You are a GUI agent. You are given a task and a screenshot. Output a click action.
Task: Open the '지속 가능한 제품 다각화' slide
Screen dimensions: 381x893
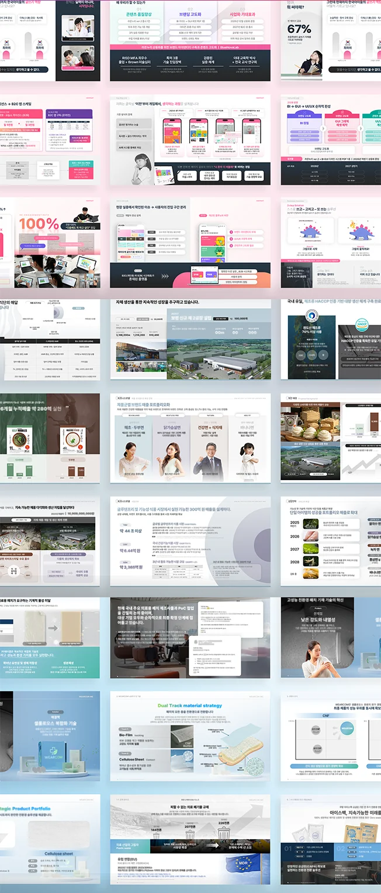(x=50, y=542)
